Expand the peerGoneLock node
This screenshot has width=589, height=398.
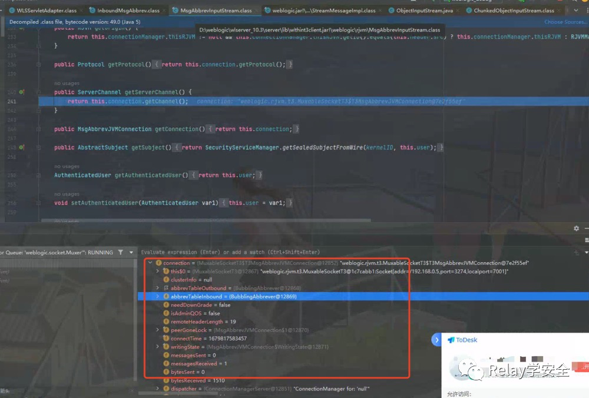coord(158,330)
